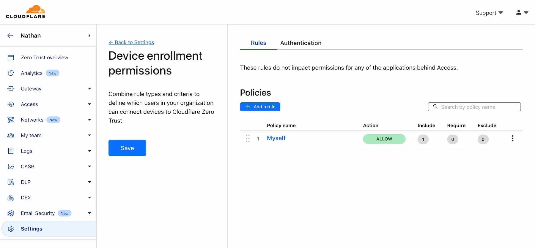Open the Myself policy three-dot menu

(x=512, y=138)
